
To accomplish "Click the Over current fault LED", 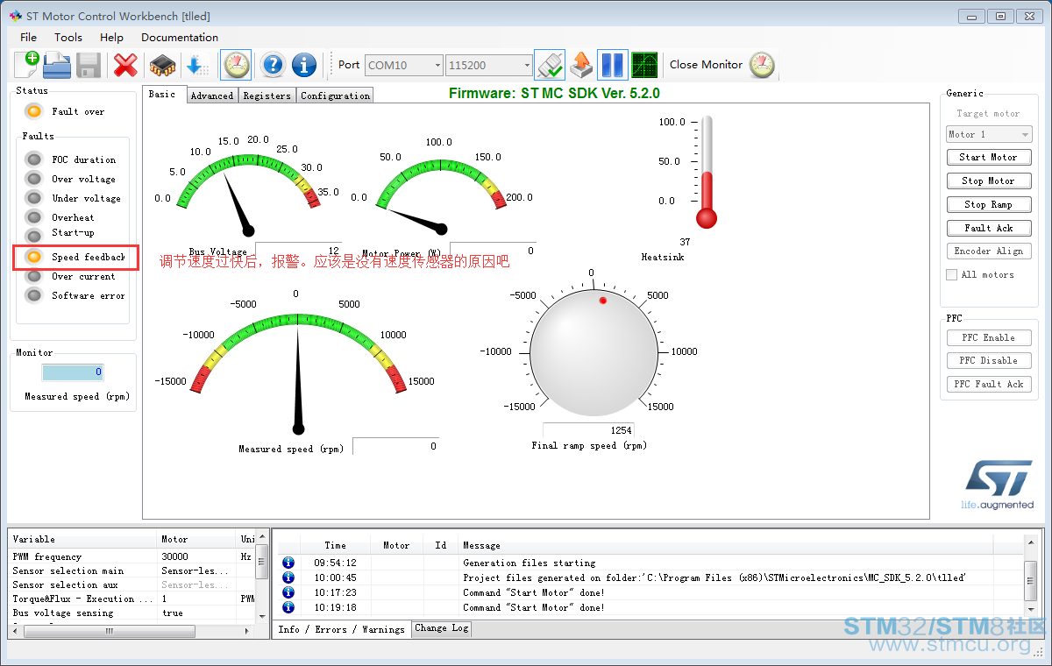I will [x=33, y=276].
